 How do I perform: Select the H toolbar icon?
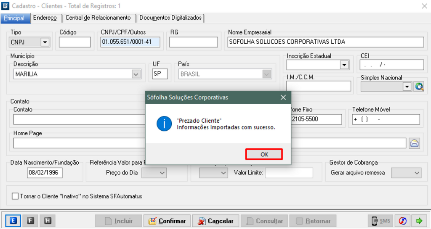pyautogui.click(x=48, y=221)
